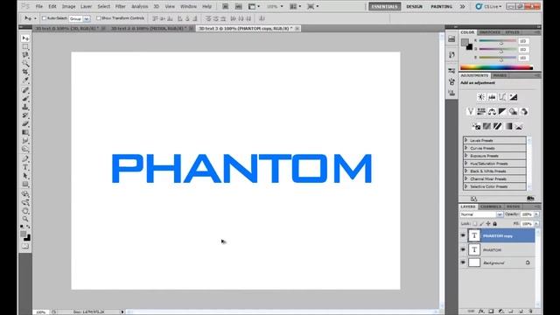Image resolution: width=560 pixels, height=315 pixels.
Task: Expand Levels Presets
Action: (466, 140)
